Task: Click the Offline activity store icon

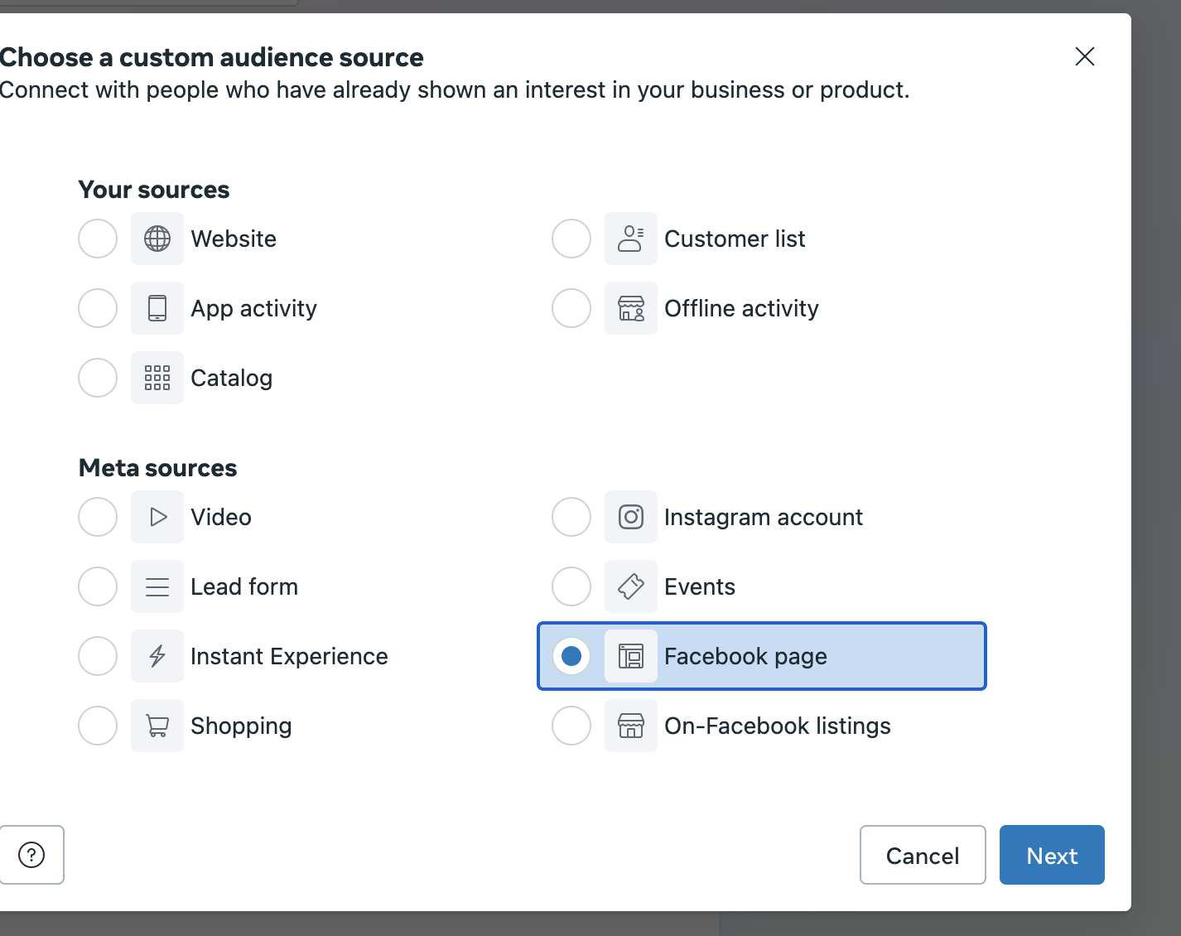Action: [x=630, y=308]
